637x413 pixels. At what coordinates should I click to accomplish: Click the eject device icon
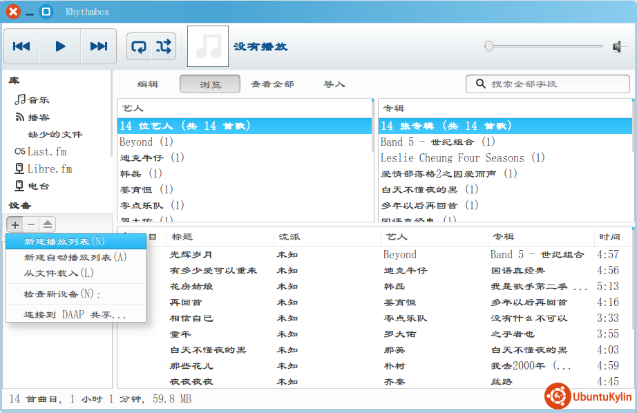[x=47, y=224]
